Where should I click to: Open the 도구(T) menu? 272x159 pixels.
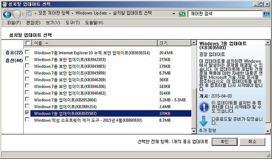pyautogui.click(x=73, y=23)
